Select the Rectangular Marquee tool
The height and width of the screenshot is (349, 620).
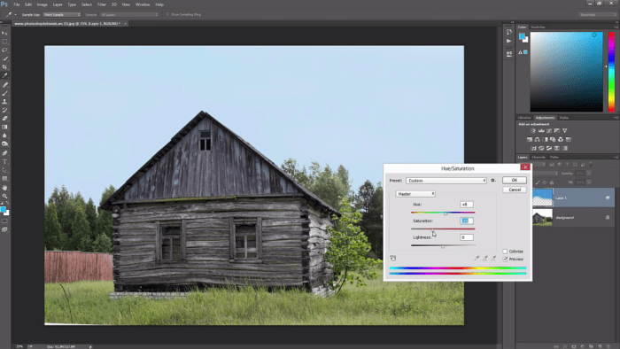pos(4,42)
